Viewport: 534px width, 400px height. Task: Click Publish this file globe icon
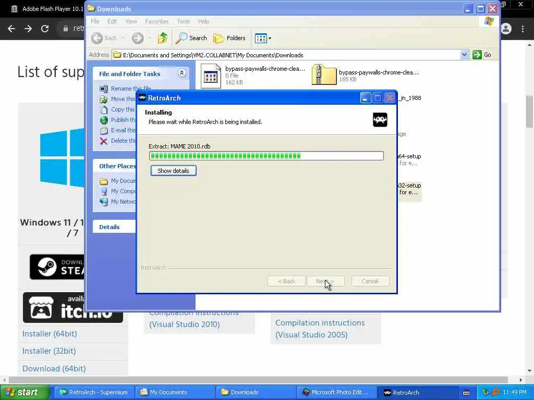104,120
